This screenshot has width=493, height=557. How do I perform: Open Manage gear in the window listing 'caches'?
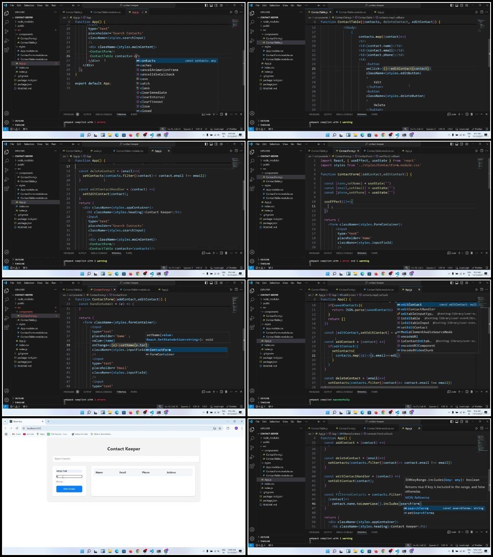coord(6,122)
